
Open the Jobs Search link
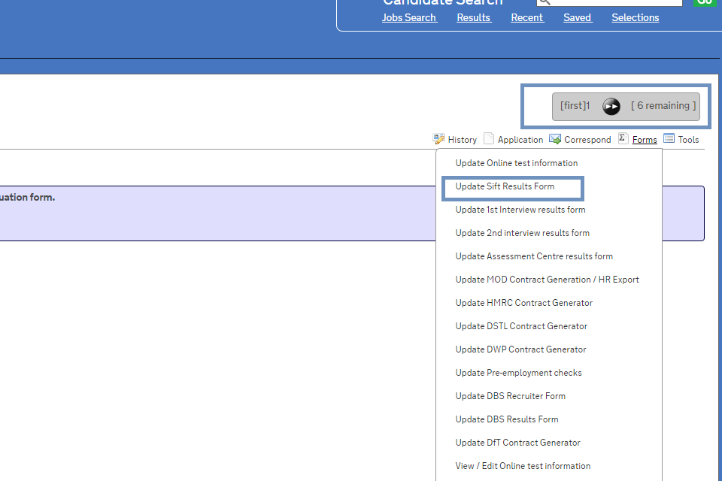click(x=409, y=17)
